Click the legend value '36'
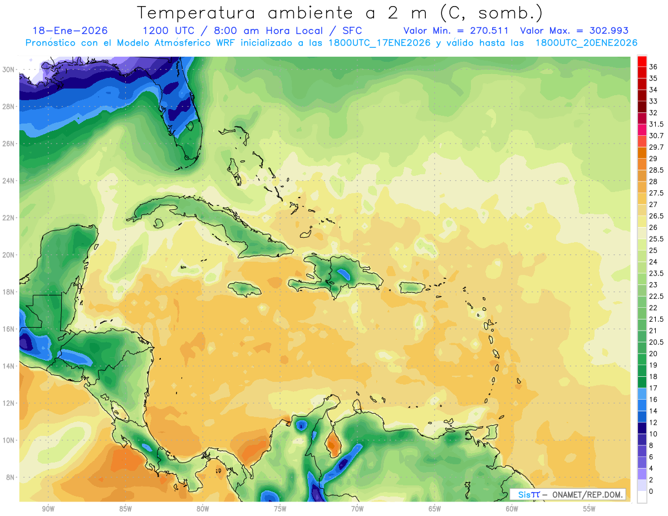 654,67
